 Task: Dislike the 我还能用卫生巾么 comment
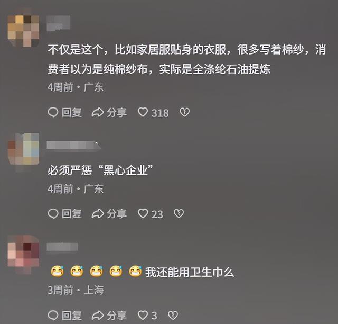point(173,315)
